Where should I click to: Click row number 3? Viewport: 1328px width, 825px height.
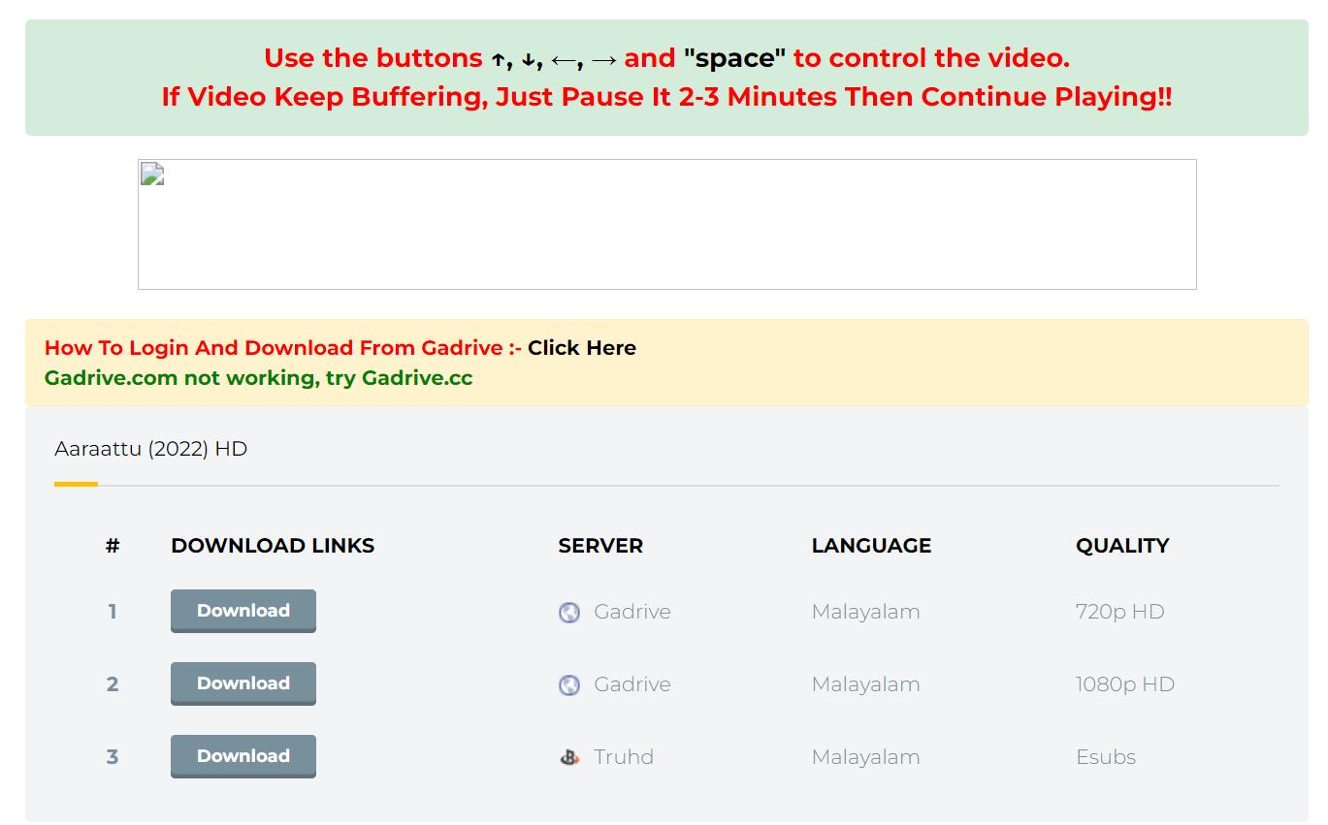click(113, 757)
